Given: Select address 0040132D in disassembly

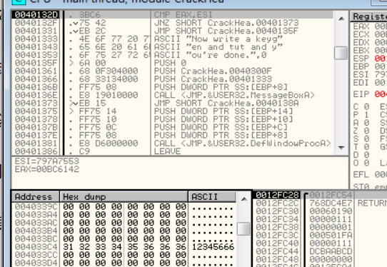Looking at the screenshot, I should (x=36, y=15).
